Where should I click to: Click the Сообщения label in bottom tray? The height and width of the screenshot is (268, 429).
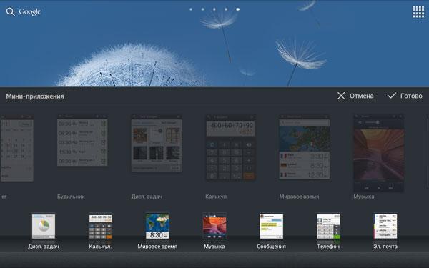[272, 247]
